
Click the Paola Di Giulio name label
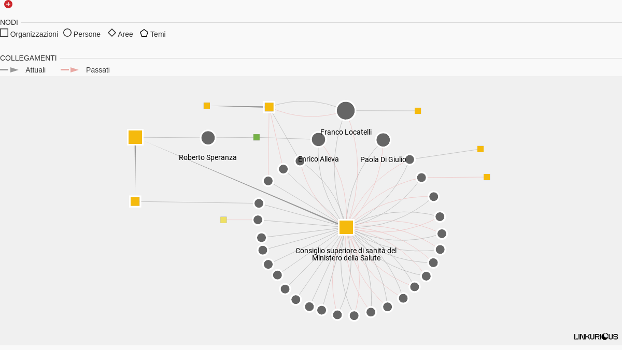(383, 159)
